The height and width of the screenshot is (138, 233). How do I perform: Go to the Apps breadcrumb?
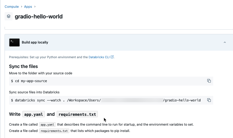(x=28, y=6)
